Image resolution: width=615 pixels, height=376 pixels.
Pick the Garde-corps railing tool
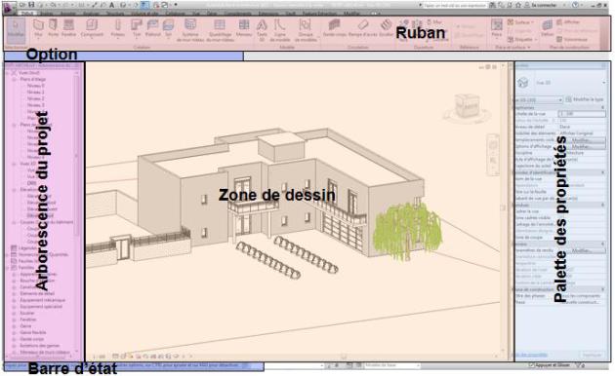pyautogui.click(x=335, y=28)
